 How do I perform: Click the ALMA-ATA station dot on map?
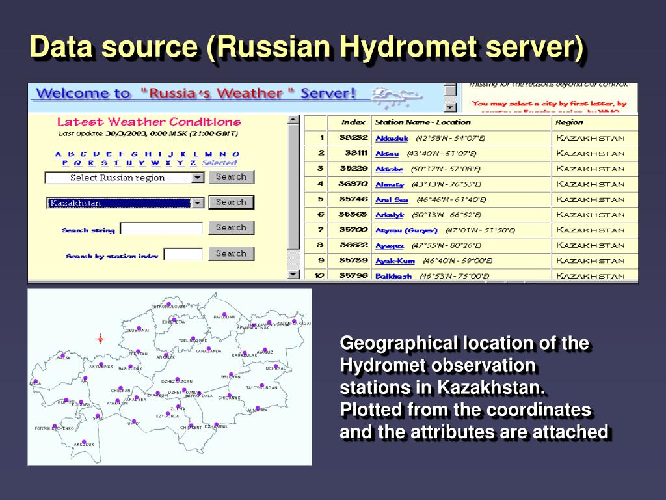pyautogui.click(x=258, y=408)
